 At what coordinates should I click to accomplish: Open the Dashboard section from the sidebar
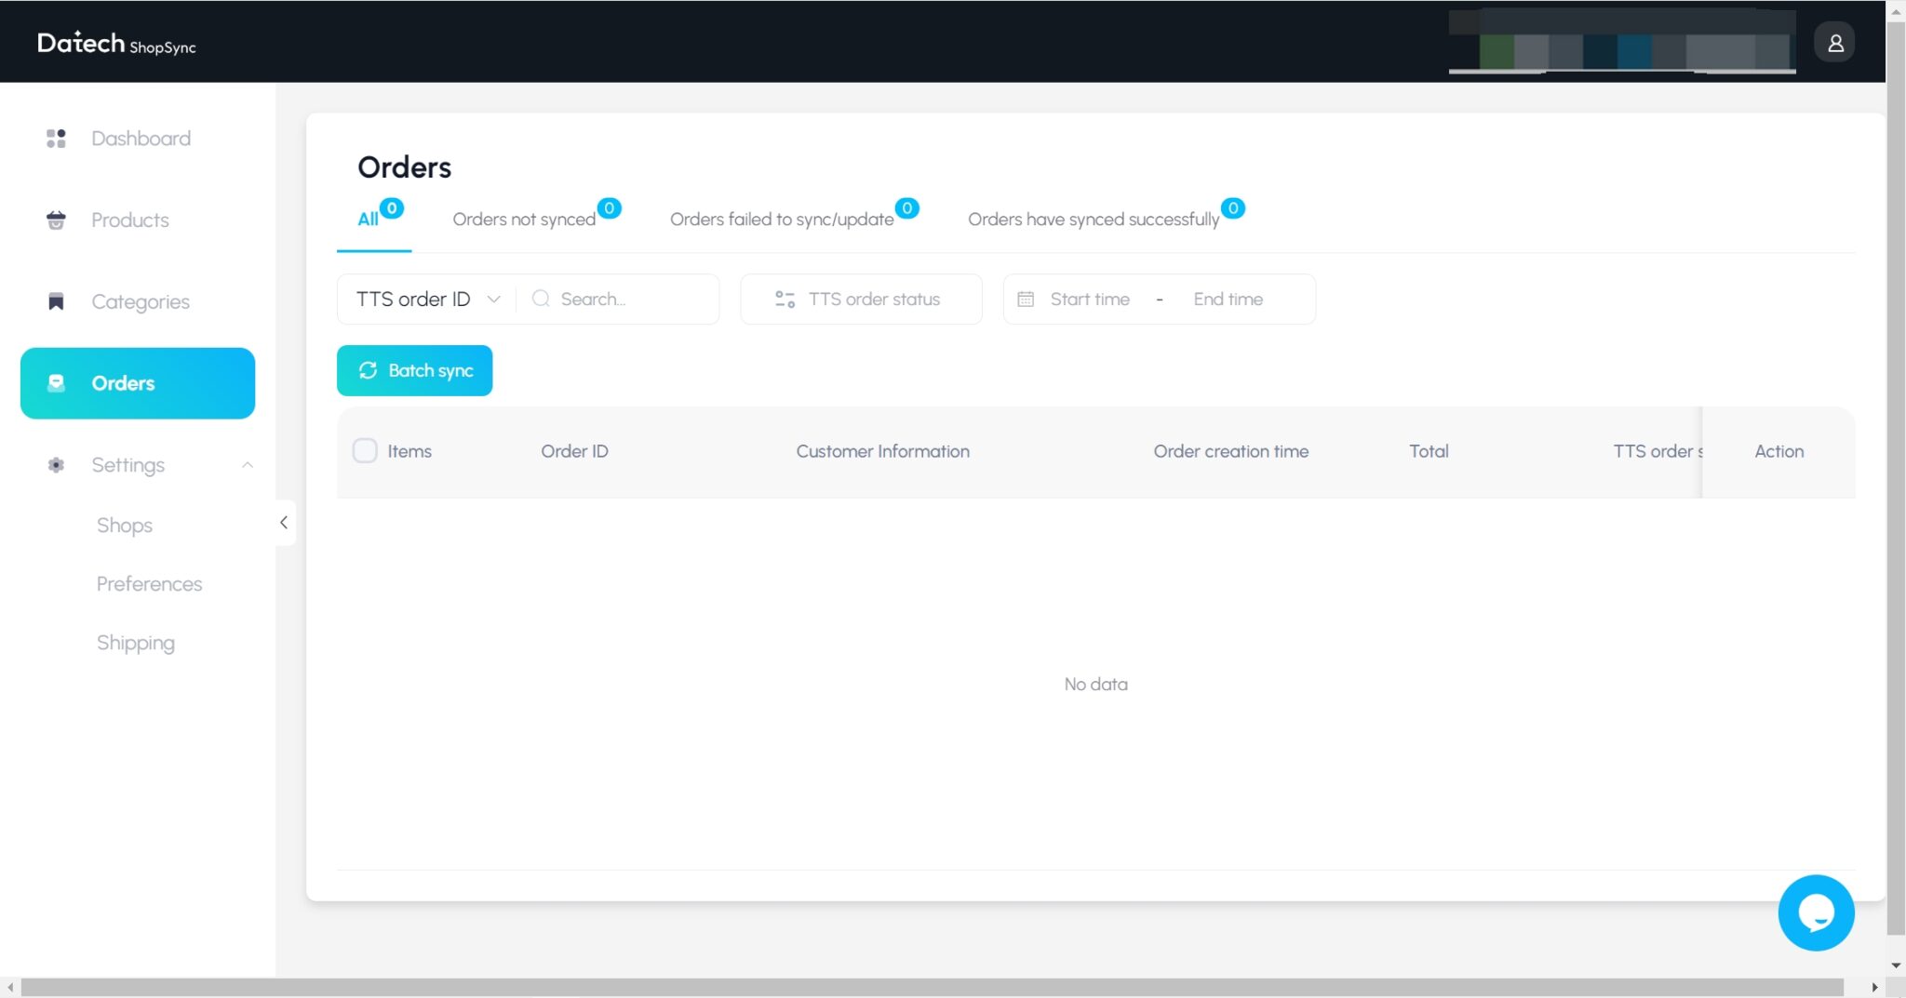pyautogui.click(x=141, y=138)
